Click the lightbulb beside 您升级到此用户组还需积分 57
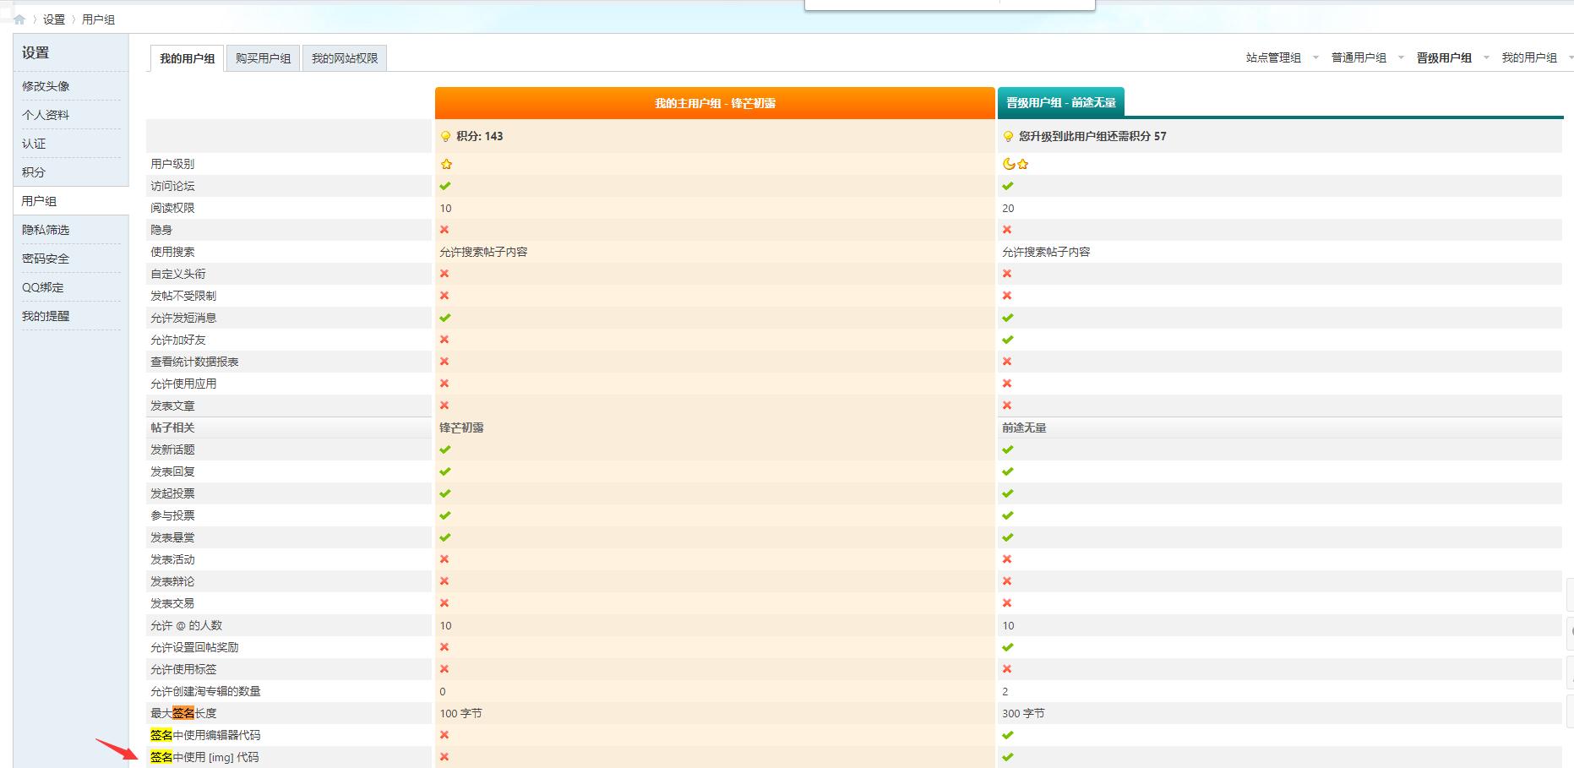 point(1008,136)
